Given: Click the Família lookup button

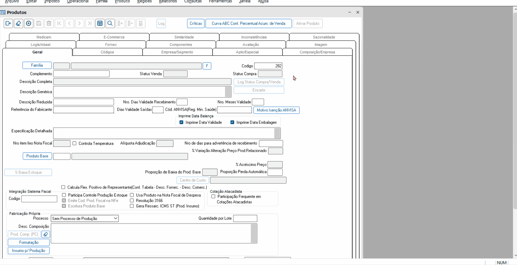Looking at the screenshot, I should (x=37, y=65).
